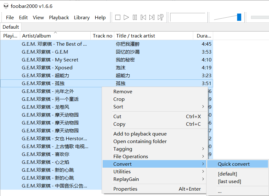Click the Stop playback icon
269x196 pixels.
point(117,17)
